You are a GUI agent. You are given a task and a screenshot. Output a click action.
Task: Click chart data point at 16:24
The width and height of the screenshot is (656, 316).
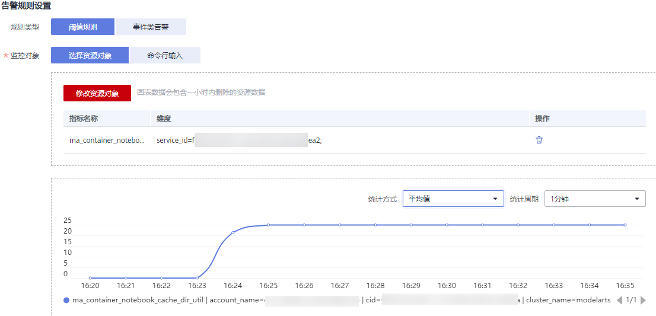coord(233,232)
